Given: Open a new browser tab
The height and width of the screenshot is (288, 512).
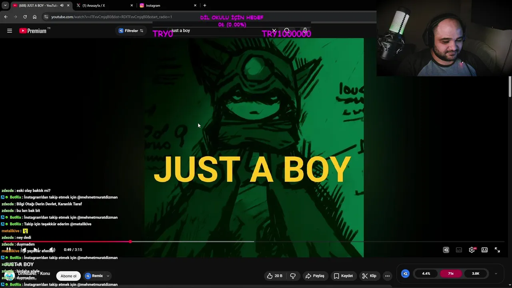Looking at the screenshot, I should click(x=205, y=6).
